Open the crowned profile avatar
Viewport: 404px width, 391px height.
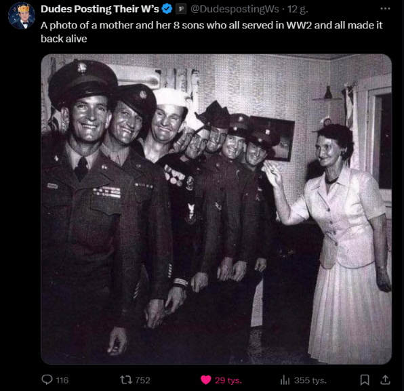pos(22,16)
